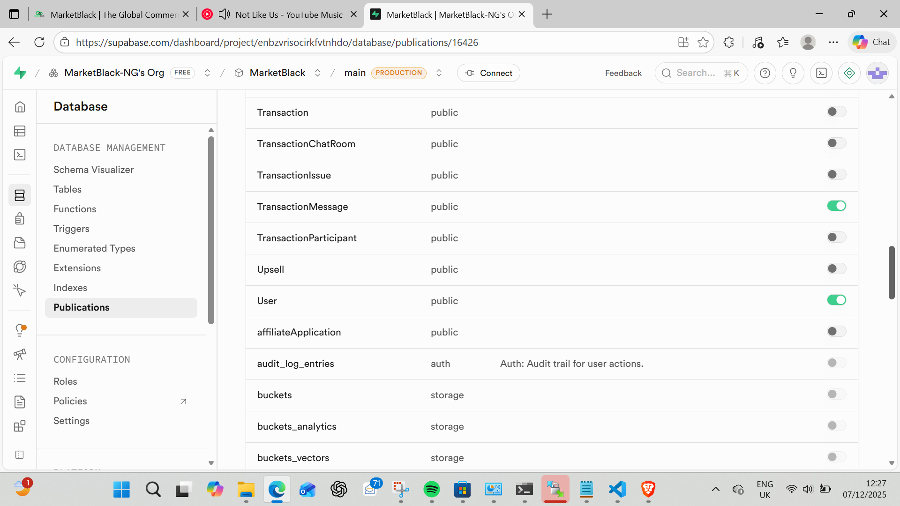Open the Advisors lightbulb icon in header

coord(793,73)
